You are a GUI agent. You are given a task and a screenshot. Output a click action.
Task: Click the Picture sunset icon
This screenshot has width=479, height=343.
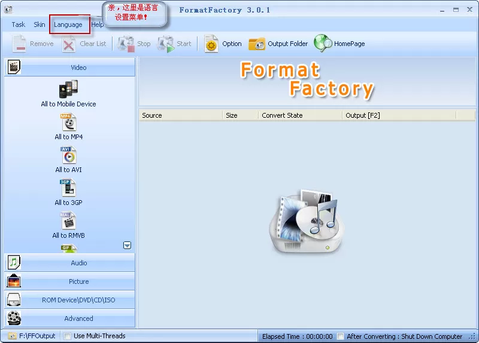click(x=14, y=281)
